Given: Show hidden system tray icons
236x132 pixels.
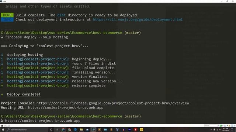Looking at the screenshot, I should tap(211, 129).
